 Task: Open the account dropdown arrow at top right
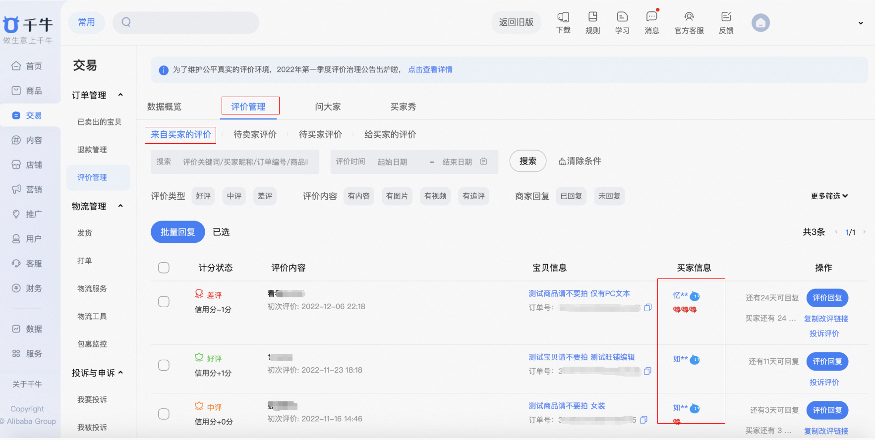point(861,23)
